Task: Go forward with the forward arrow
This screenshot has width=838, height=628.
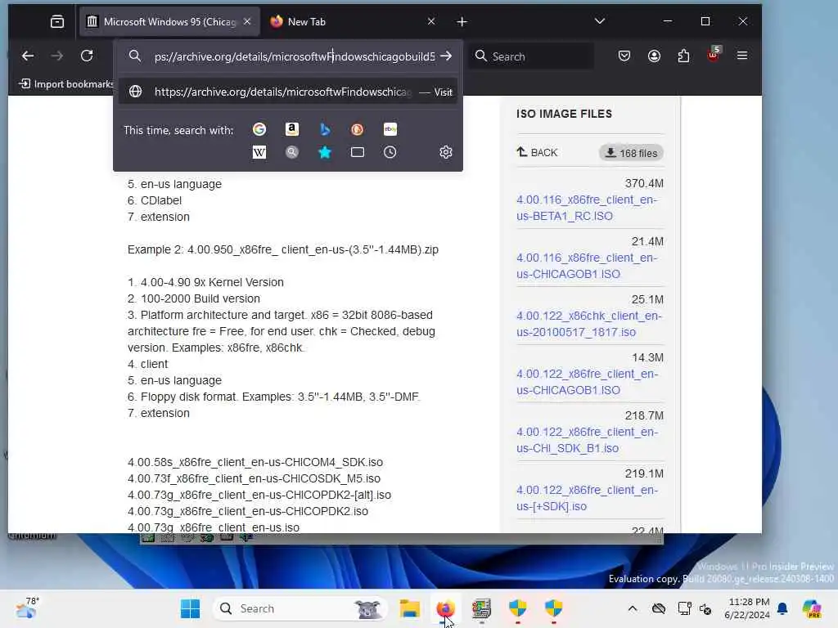Action: pos(57,56)
